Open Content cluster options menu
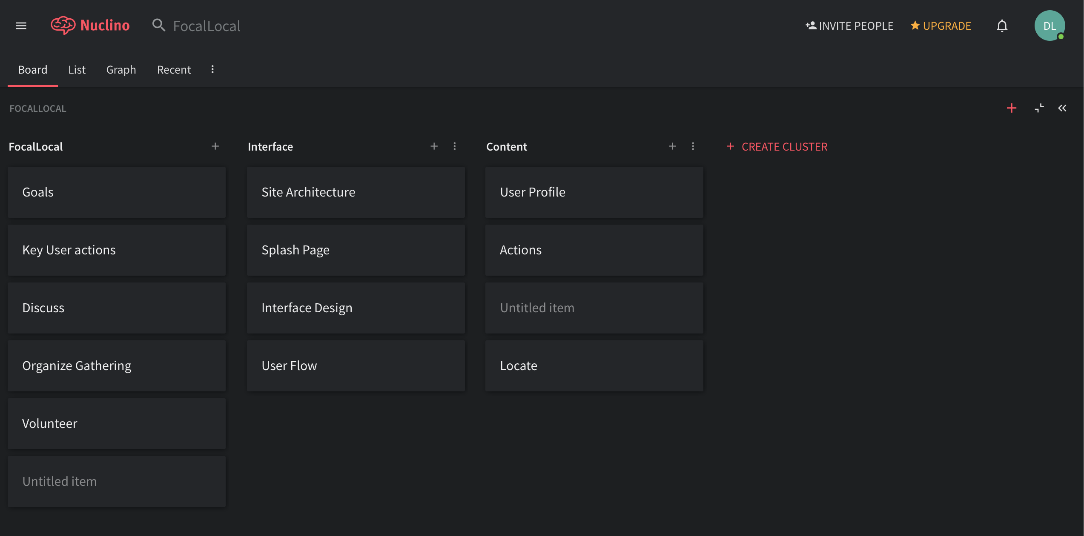 click(x=693, y=146)
